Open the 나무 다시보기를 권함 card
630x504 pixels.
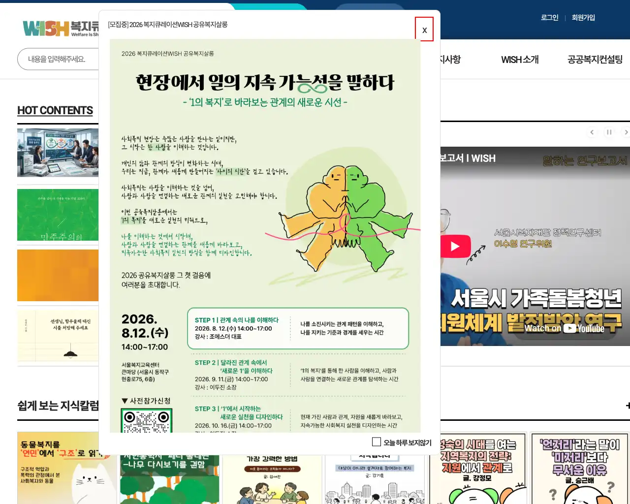(169, 479)
